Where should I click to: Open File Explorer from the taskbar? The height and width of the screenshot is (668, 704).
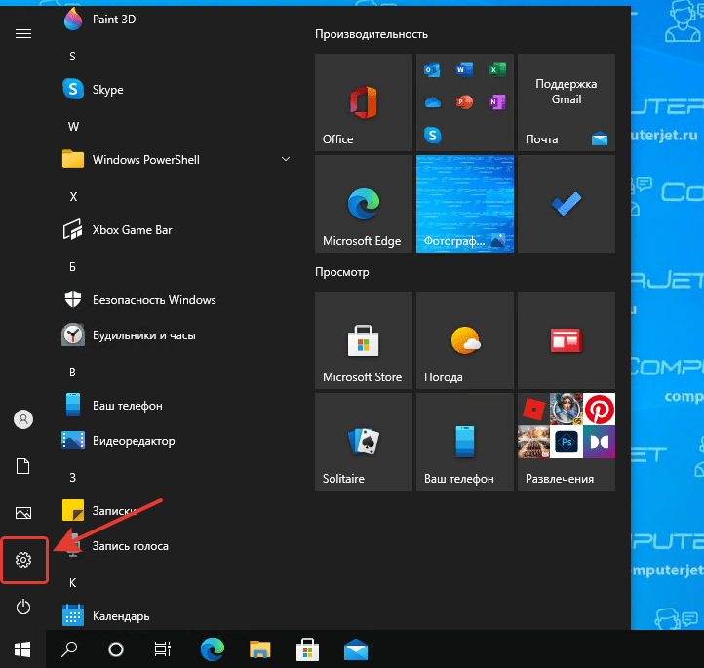tap(259, 648)
